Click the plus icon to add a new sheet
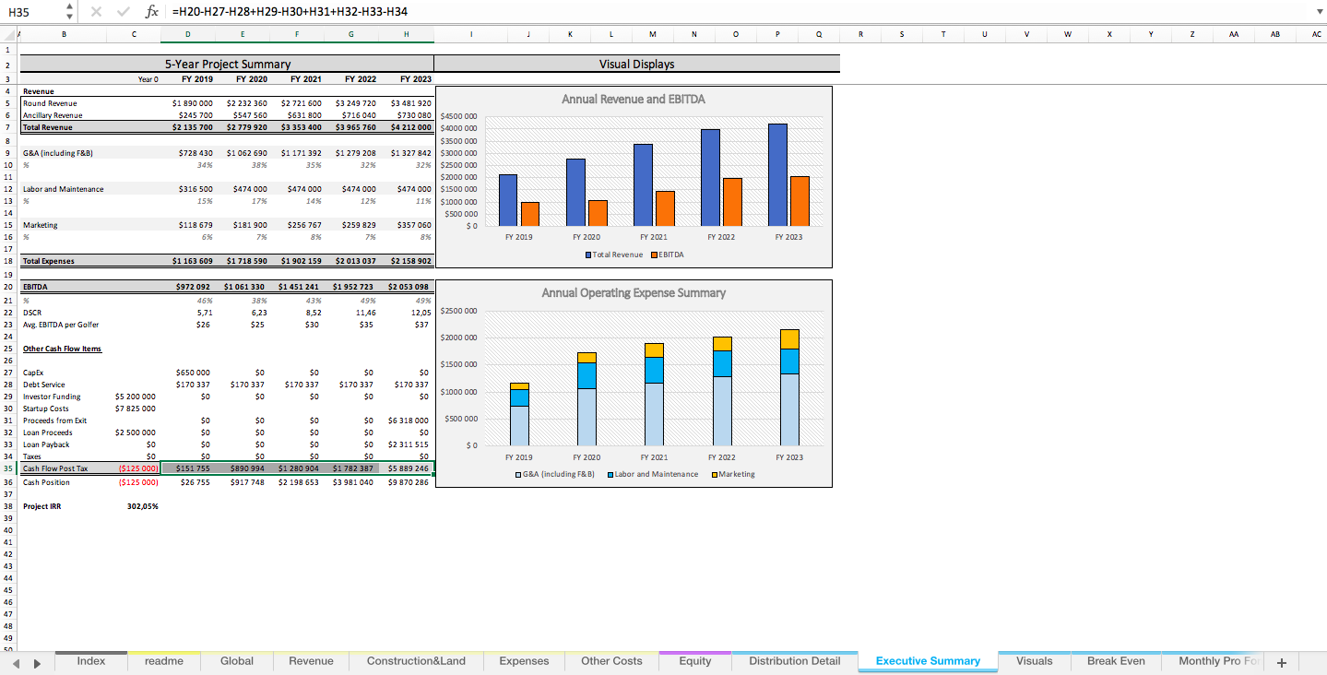This screenshot has height=675, width=1327. coord(1280,661)
